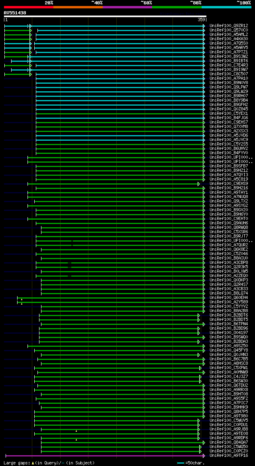Select the UniRef100_A8HSC8 hit name
The image size is (255, 466).
pos(229,363)
